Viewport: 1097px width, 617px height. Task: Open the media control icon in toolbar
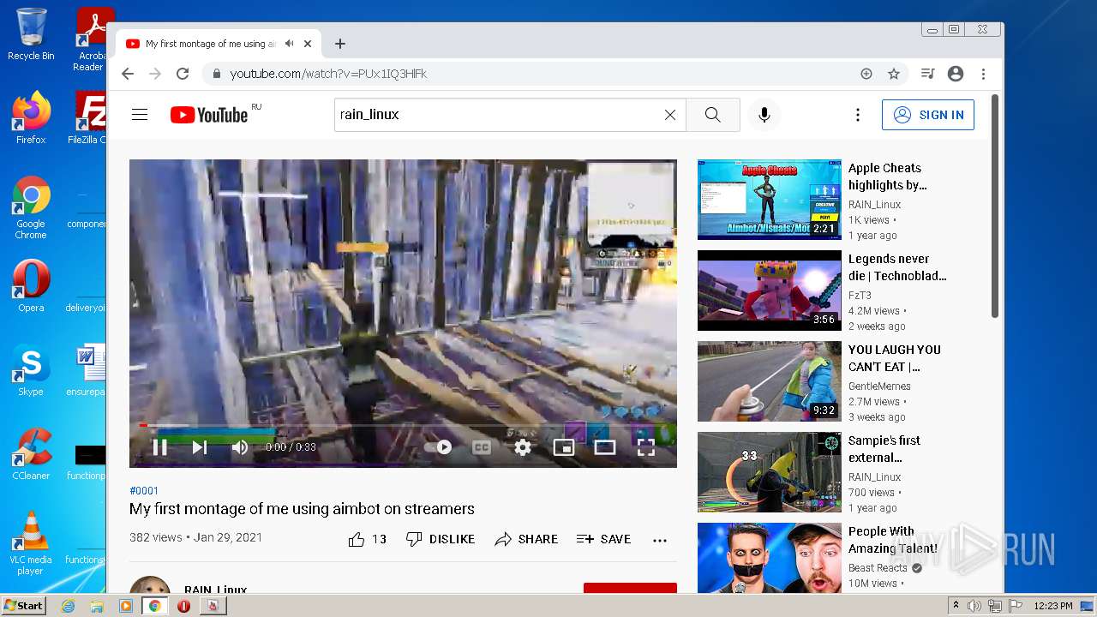pos(927,74)
